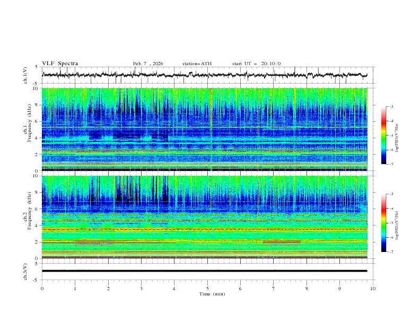Screen dimensions: 420x324
Task: Click the ch.2 spectrogram color scale bar
Action: coord(383,223)
